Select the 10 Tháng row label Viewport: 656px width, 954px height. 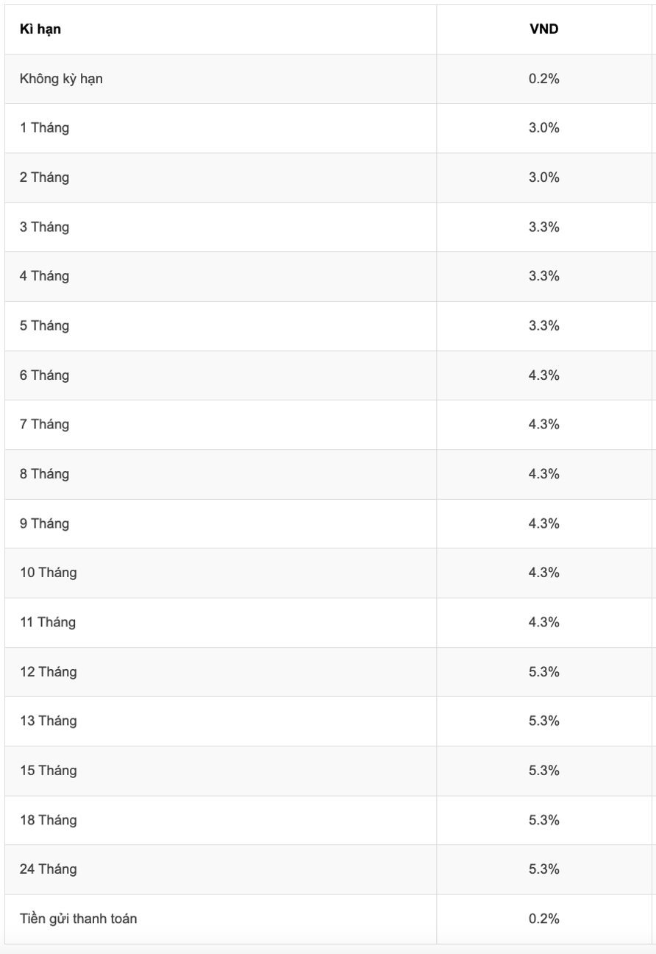tap(48, 573)
